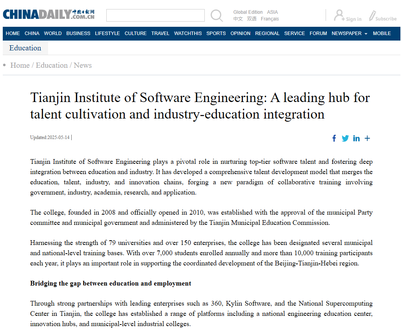Click the News breadcrumb link
The image size is (402, 332).
pos(83,65)
